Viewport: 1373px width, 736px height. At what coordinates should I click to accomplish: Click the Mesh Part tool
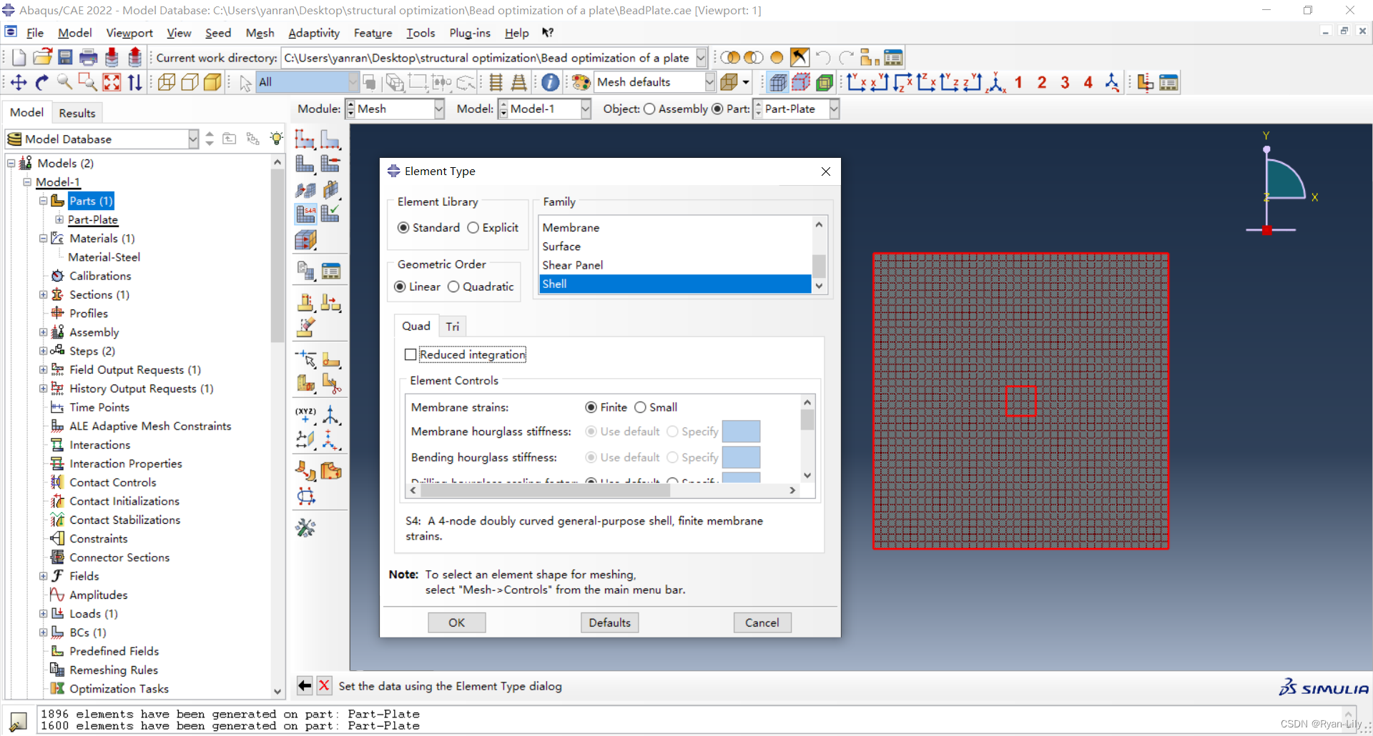(305, 164)
